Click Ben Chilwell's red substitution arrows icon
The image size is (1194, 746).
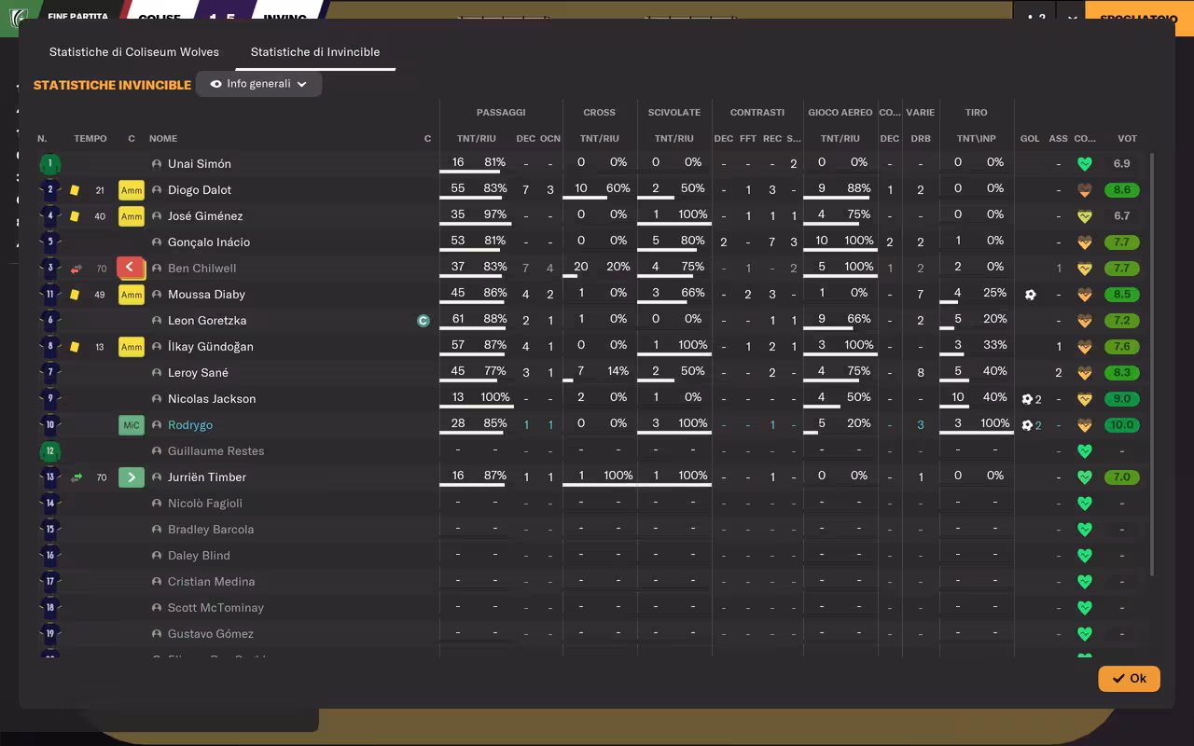click(76, 269)
